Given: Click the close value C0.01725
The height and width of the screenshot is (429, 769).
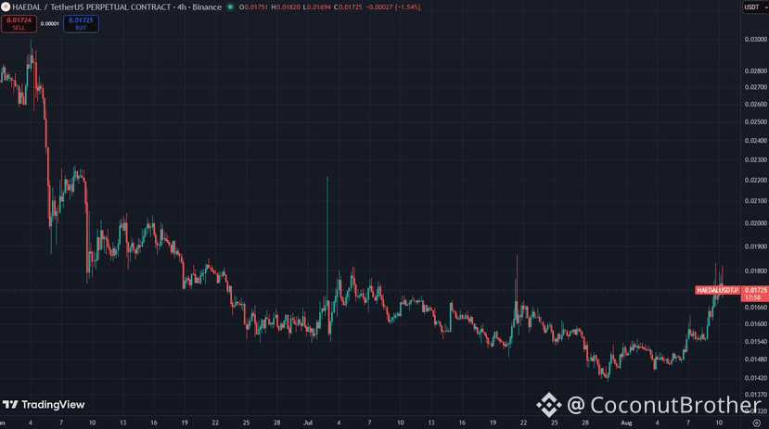Looking at the screenshot, I should pos(348,6).
